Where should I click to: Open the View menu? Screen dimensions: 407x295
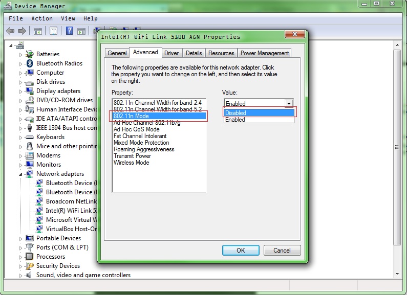[x=68, y=18]
